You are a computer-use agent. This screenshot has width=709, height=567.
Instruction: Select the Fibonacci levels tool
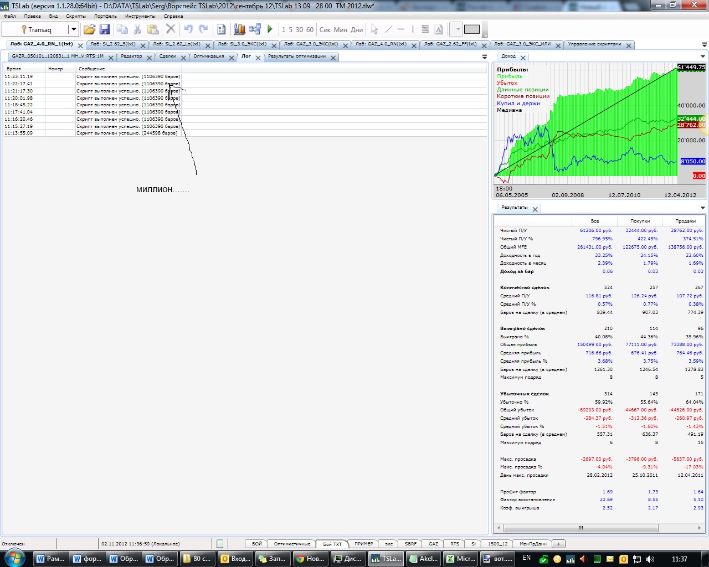point(425,29)
